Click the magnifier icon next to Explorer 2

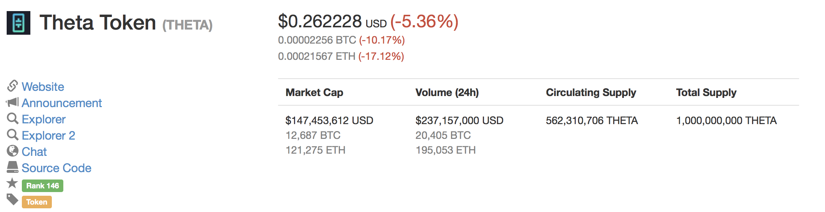pos(13,135)
